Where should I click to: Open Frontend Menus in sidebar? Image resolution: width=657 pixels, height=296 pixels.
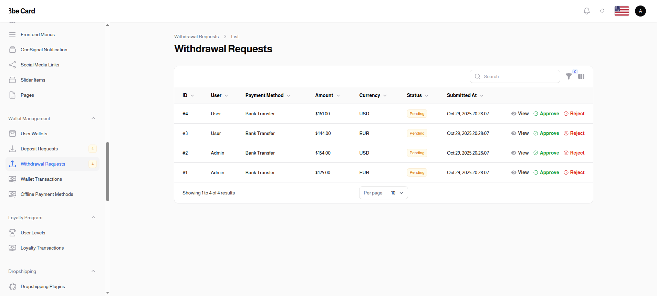pyautogui.click(x=38, y=34)
